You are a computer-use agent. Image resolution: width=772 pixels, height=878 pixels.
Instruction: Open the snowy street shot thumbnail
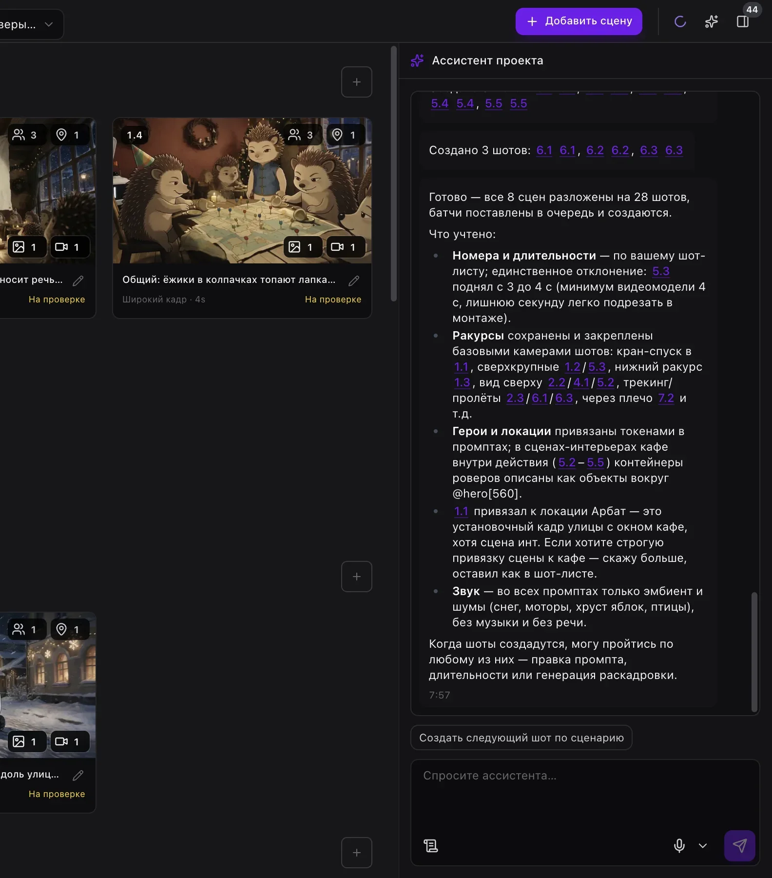pos(48,685)
